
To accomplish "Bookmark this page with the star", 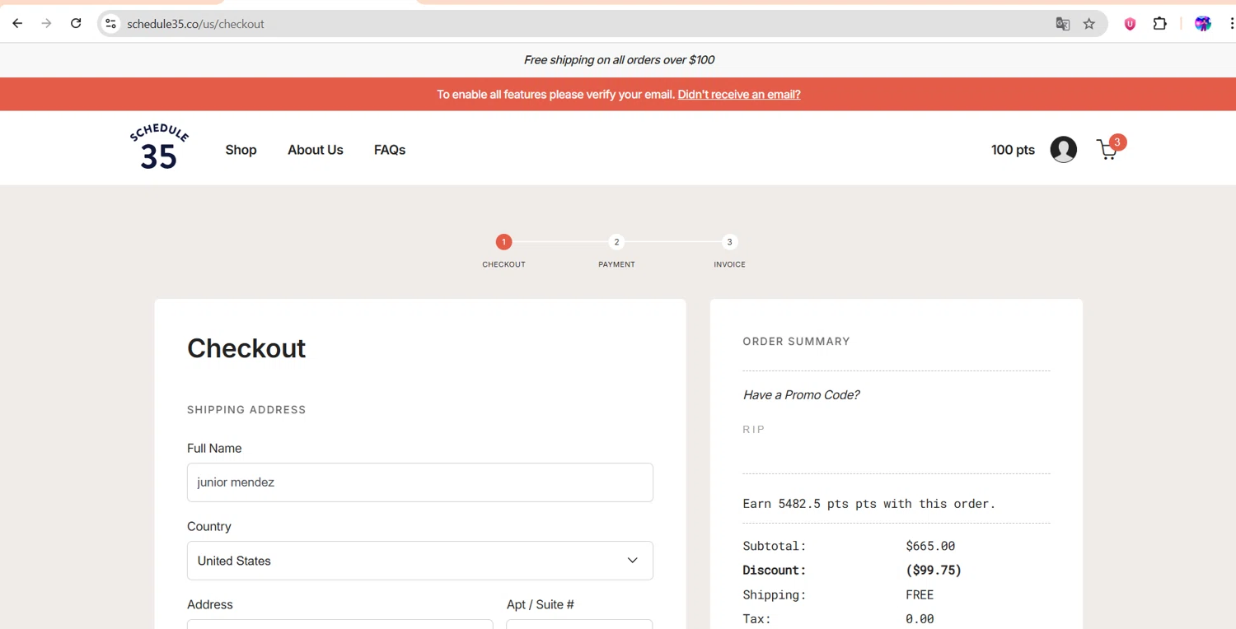I will (x=1089, y=24).
